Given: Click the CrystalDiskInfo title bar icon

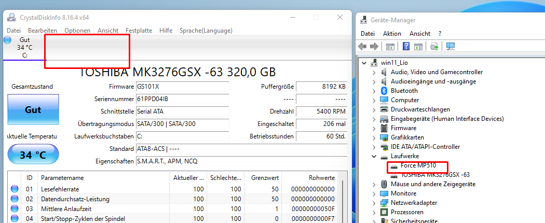Looking at the screenshot, I should [x=11, y=17].
